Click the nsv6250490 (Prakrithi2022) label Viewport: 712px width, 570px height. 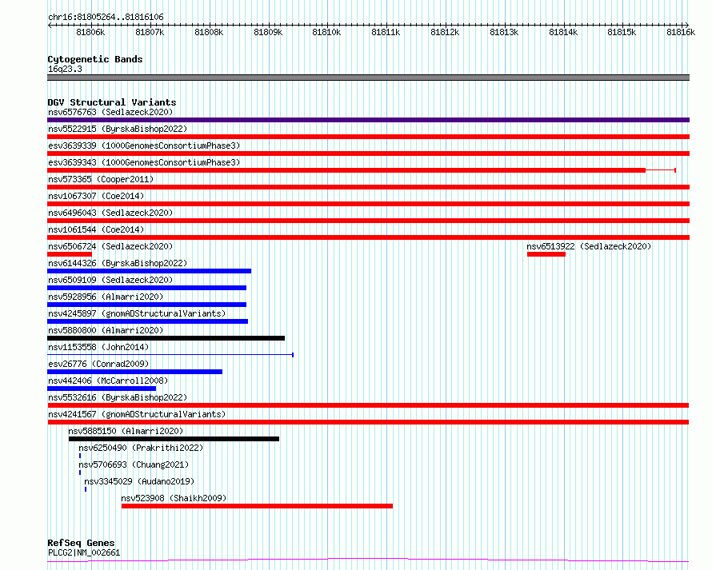[x=141, y=448]
